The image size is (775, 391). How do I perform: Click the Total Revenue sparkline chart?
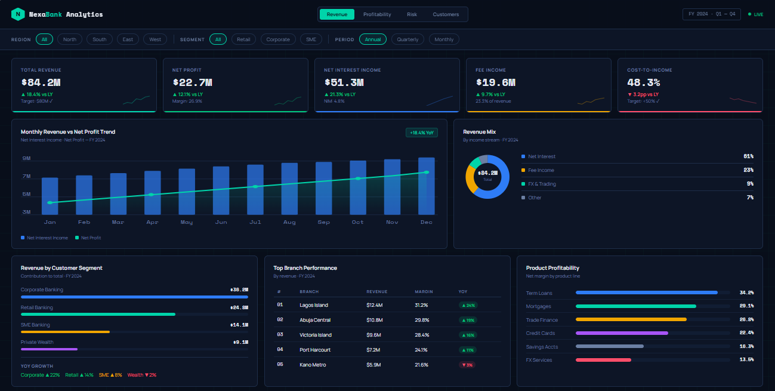137,100
